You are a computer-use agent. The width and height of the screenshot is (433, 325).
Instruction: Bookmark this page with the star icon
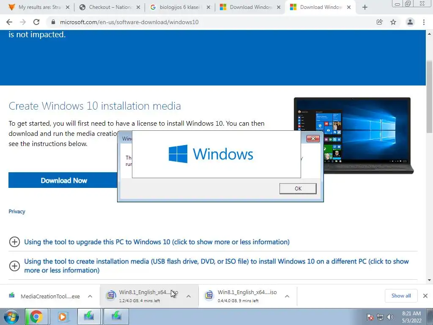(x=393, y=22)
